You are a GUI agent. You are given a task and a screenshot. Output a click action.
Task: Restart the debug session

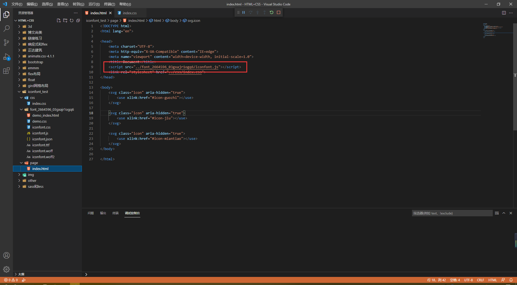(271, 12)
